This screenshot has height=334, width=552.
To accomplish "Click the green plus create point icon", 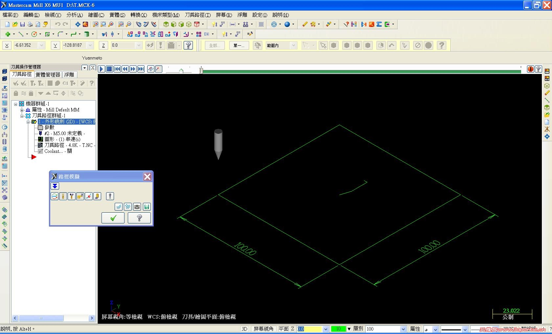I will 8,34.
